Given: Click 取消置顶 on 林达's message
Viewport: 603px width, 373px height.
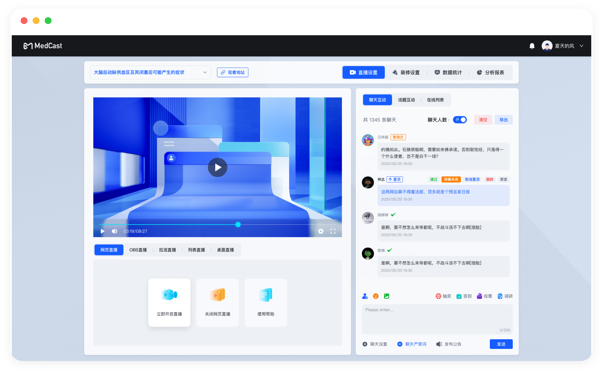Looking at the screenshot, I should 472,179.
